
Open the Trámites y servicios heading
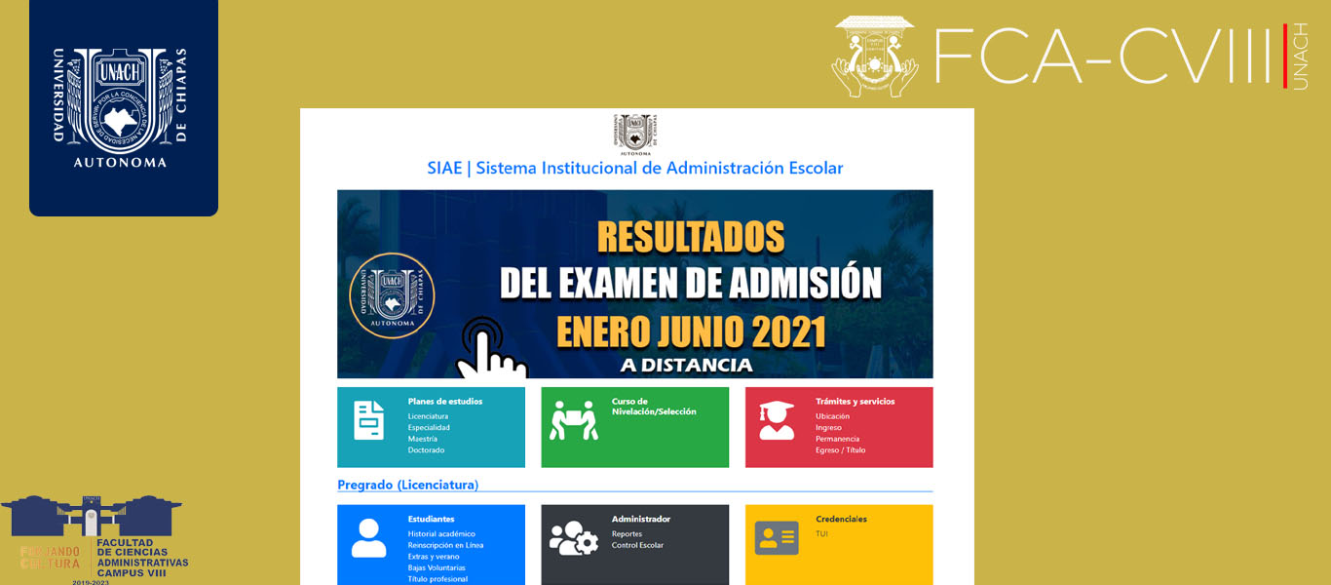(x=855, y=401)
